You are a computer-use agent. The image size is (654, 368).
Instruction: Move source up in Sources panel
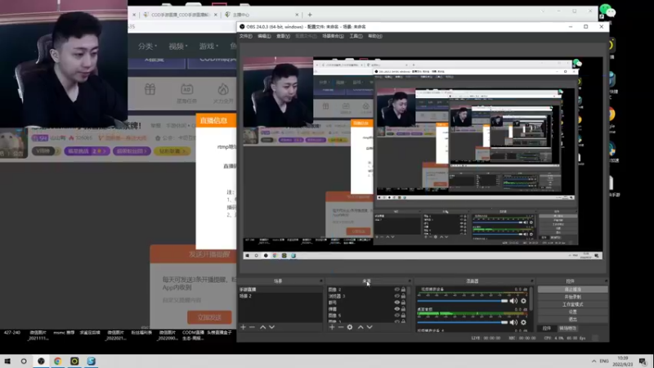pyautogui.click(x=361, y=327)
